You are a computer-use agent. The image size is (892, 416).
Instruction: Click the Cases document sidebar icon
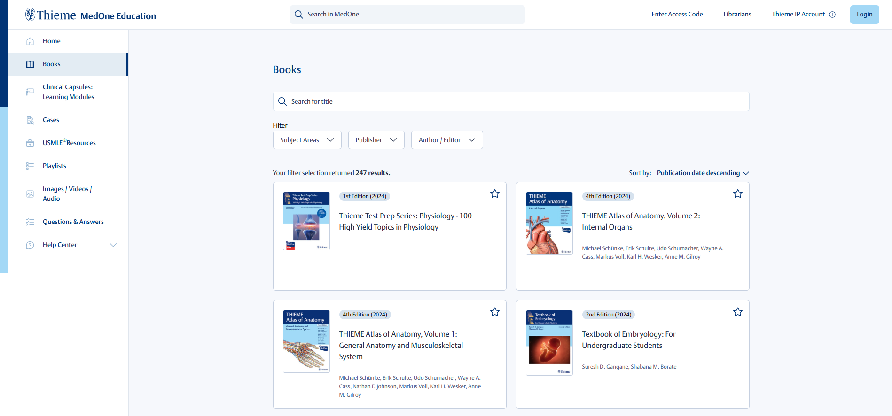30,120
